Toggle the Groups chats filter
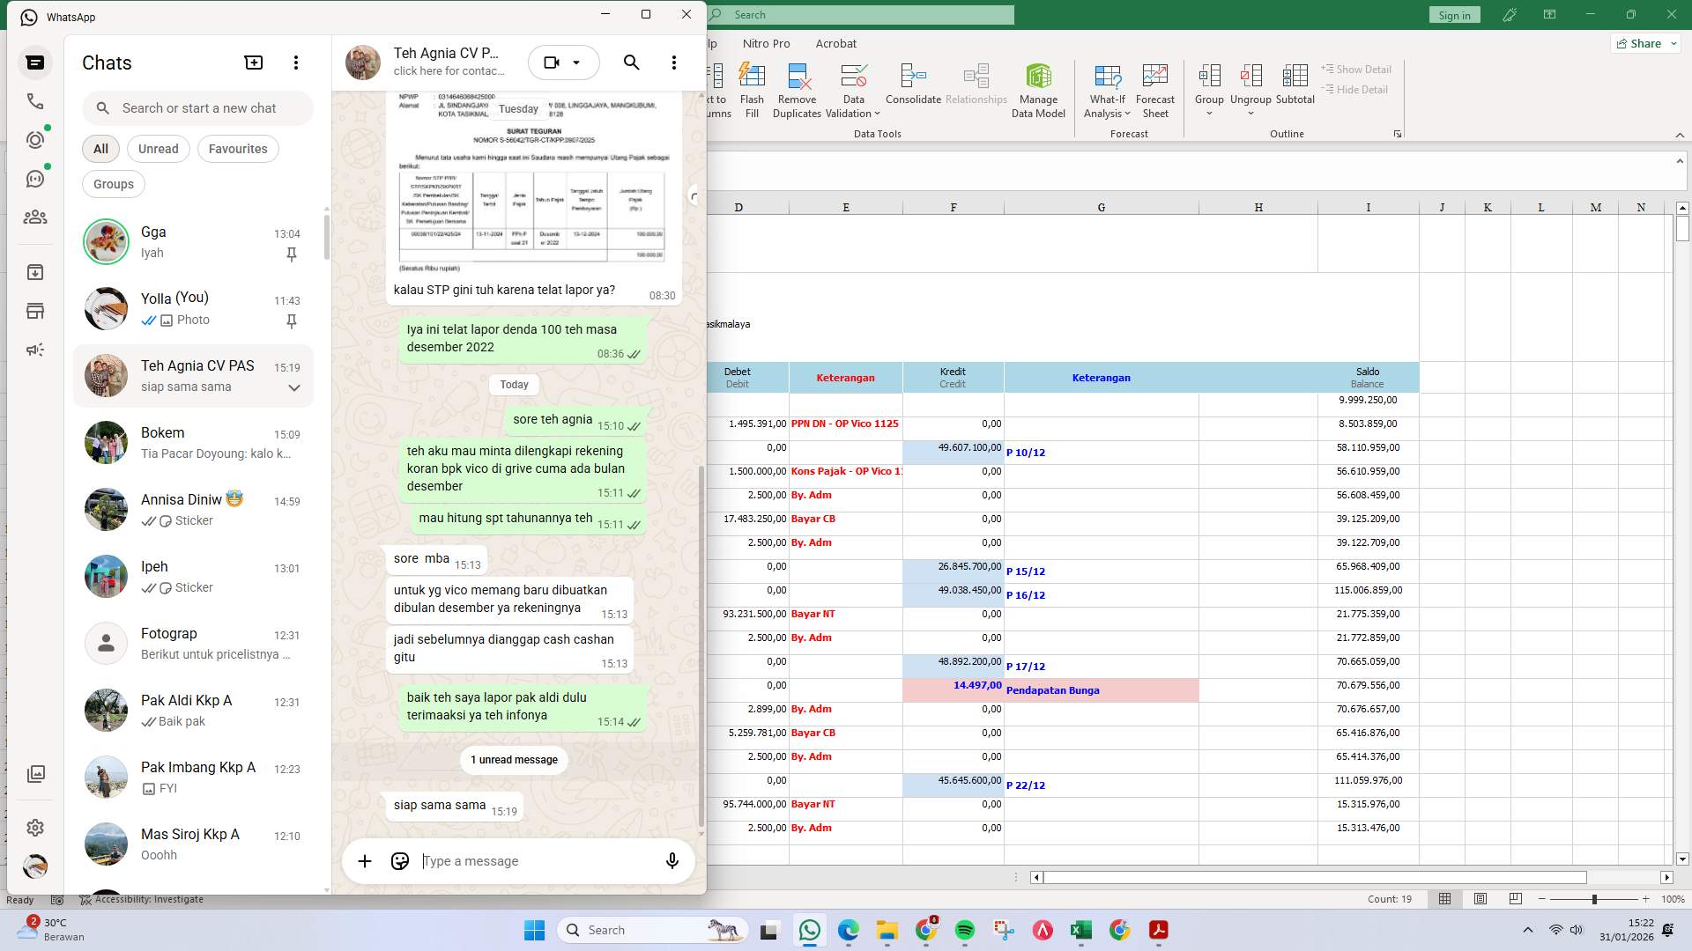This screenshot has width=1692, height=951. (x=113, y=184)
